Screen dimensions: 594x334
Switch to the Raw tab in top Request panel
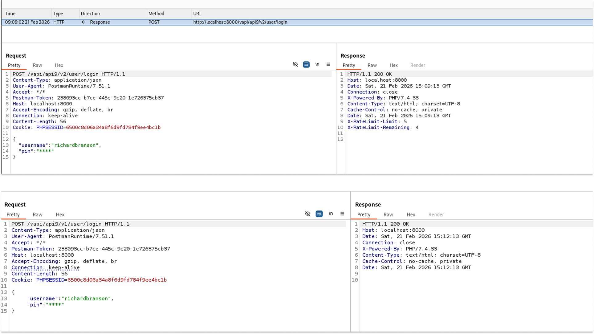37,65
